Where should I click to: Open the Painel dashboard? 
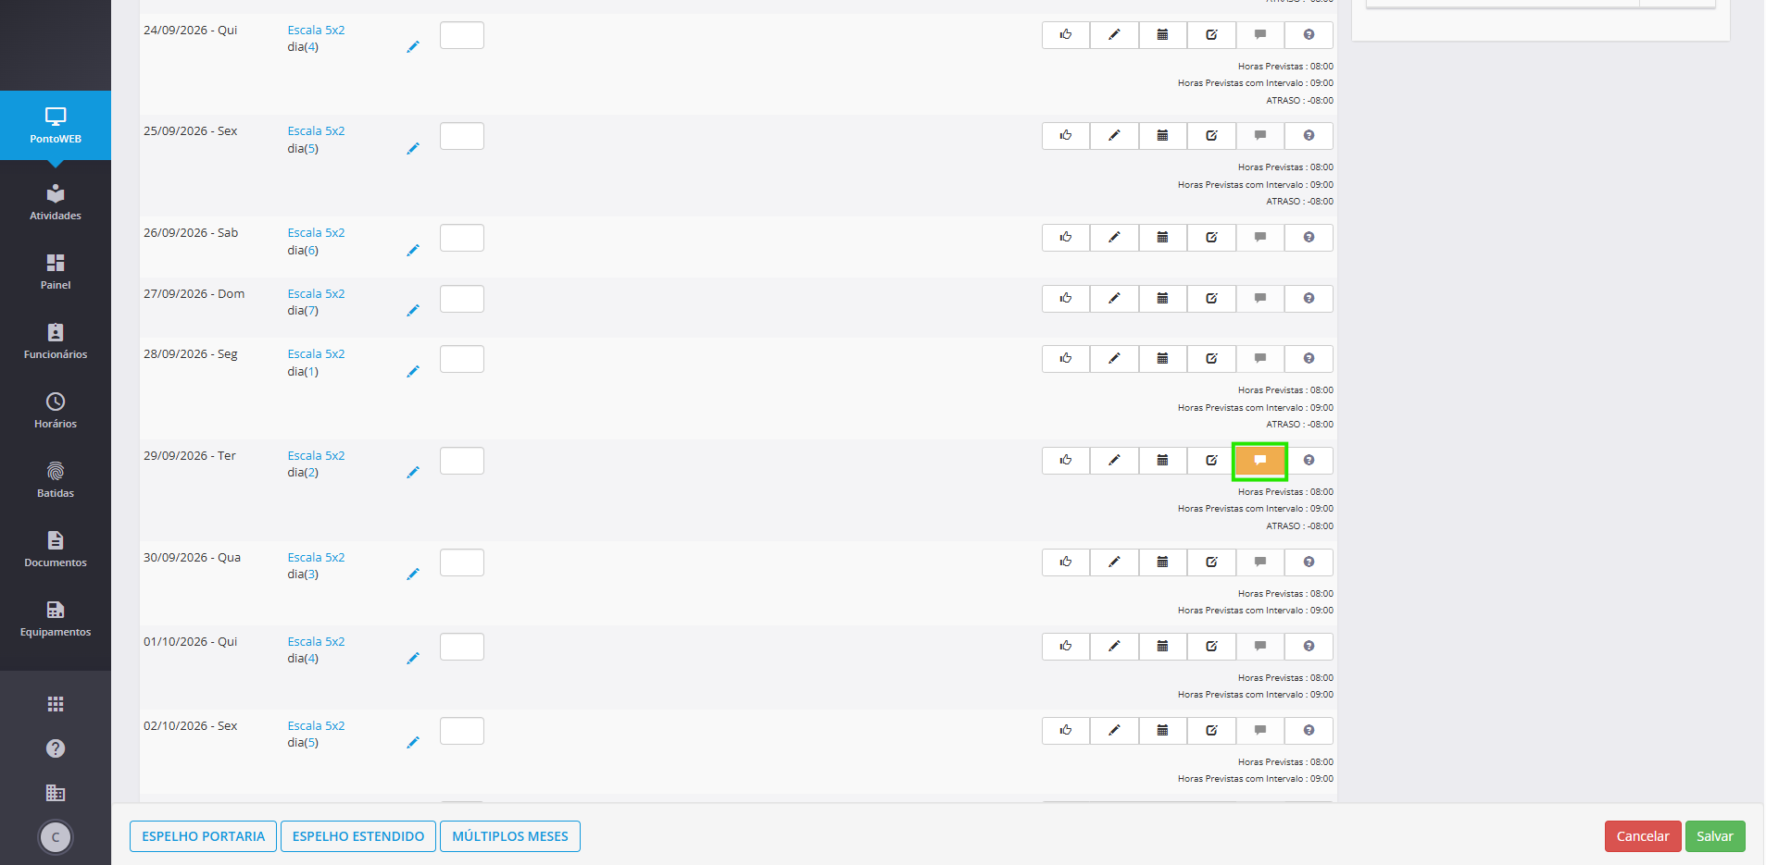click(x=56, y=272)
